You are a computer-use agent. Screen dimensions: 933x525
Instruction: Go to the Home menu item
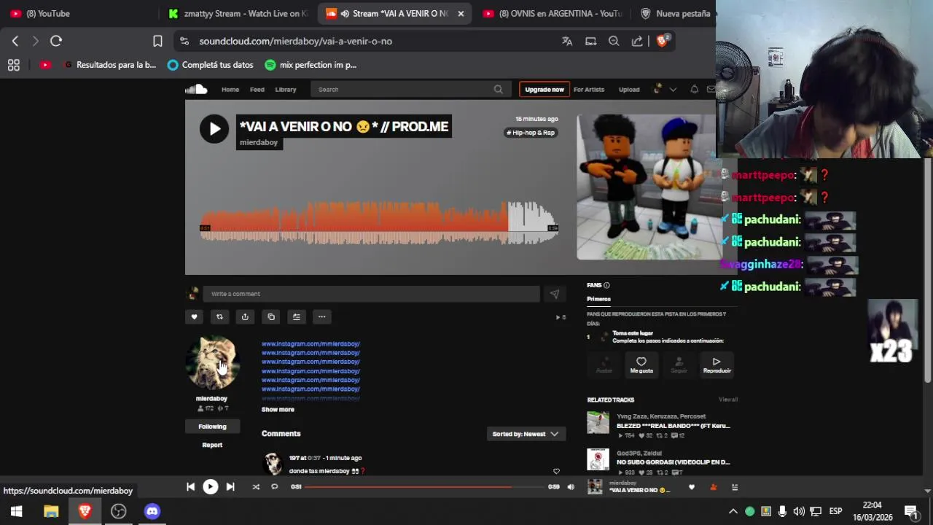click(230, 90)
